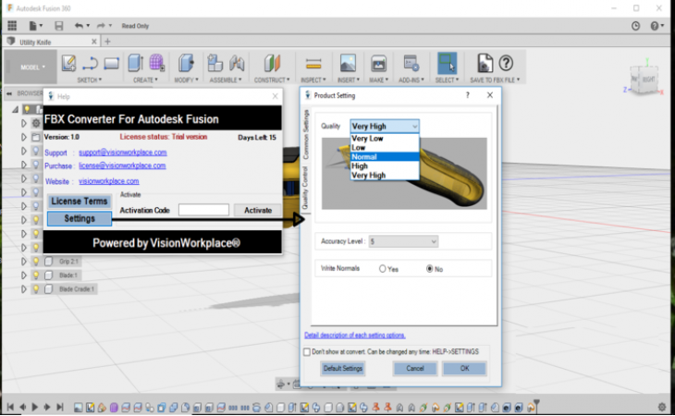Screen dimensions: 675x416
Task: Open the MODEL workspace dropdown
Action: point(32,67)
